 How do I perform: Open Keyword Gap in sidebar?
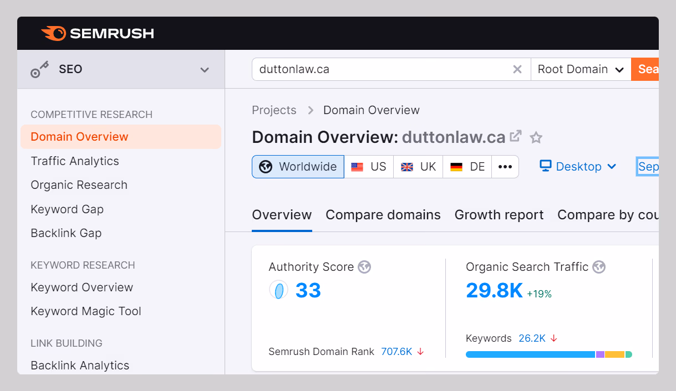coord(67,209)
